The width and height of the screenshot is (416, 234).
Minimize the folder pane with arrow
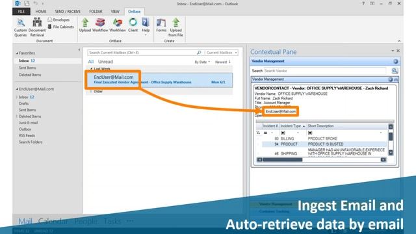coord(79,49)
